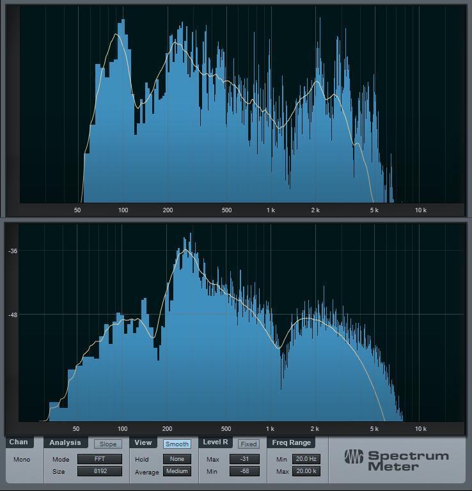Image resolution: width=472 pixels, height=491 pixels.
Task: Click the 100 label in upper spectrum
Action: (x=123, y=210)
